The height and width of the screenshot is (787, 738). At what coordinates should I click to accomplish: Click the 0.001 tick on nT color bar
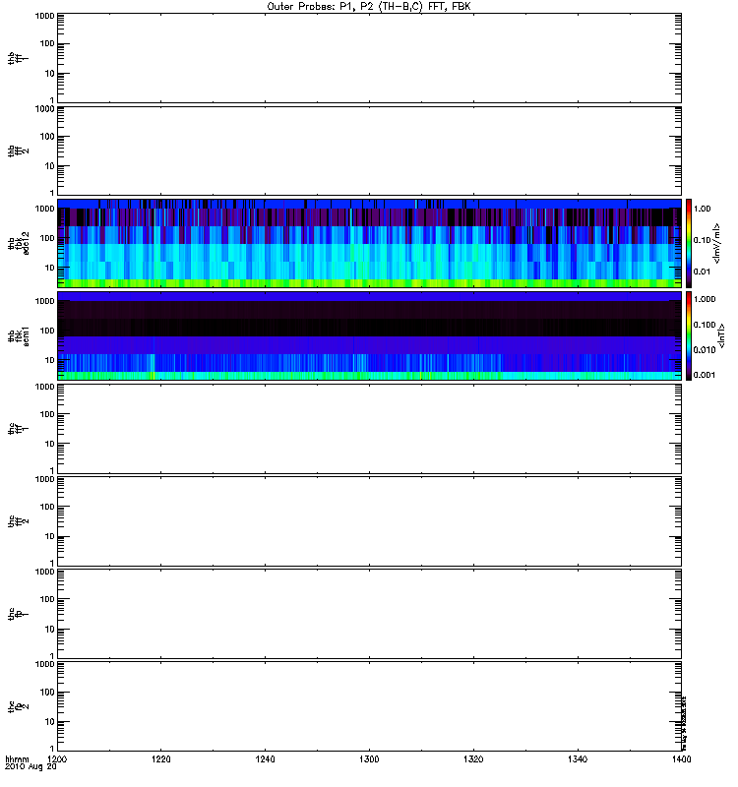coord(705,375)
